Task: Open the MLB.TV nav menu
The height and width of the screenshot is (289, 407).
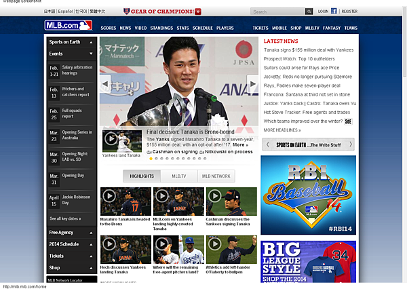Action: [312, 28]
